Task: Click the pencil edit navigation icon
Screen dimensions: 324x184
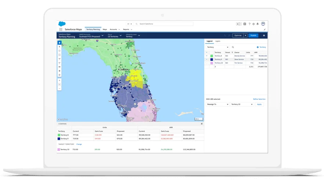Action: coord(264,29)
